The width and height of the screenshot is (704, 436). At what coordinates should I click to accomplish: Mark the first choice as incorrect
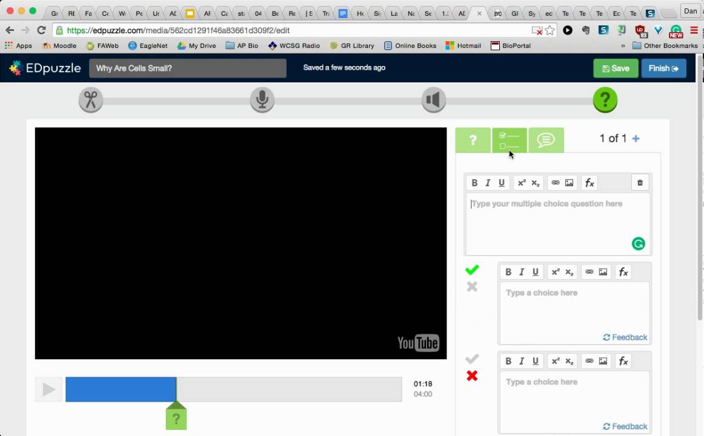coord(472,286)
